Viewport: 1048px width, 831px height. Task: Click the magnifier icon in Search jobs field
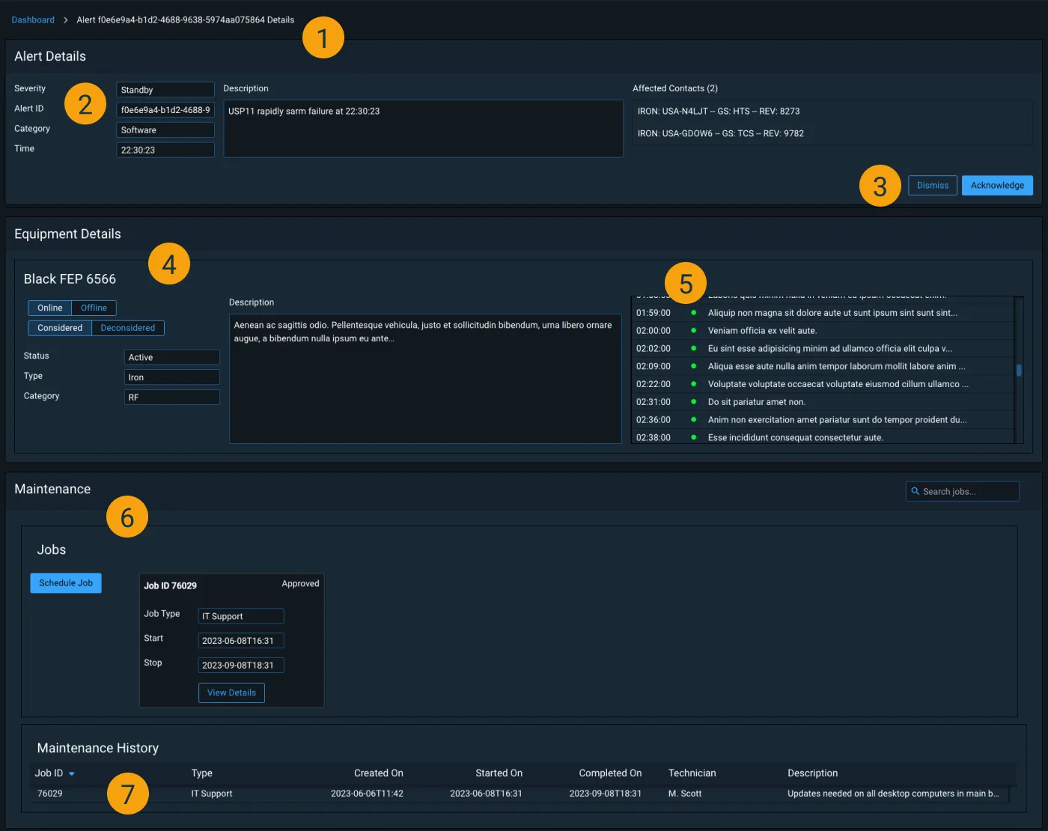[916, 491]
